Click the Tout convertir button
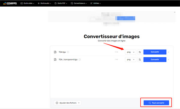 pos(156,103)
